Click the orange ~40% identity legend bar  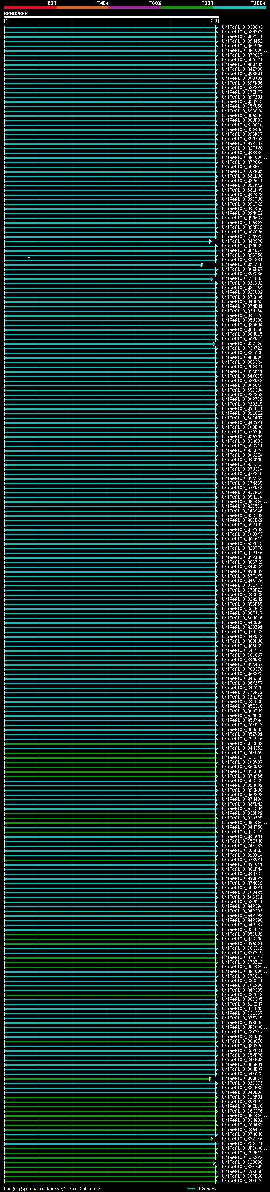pos(83,8)
